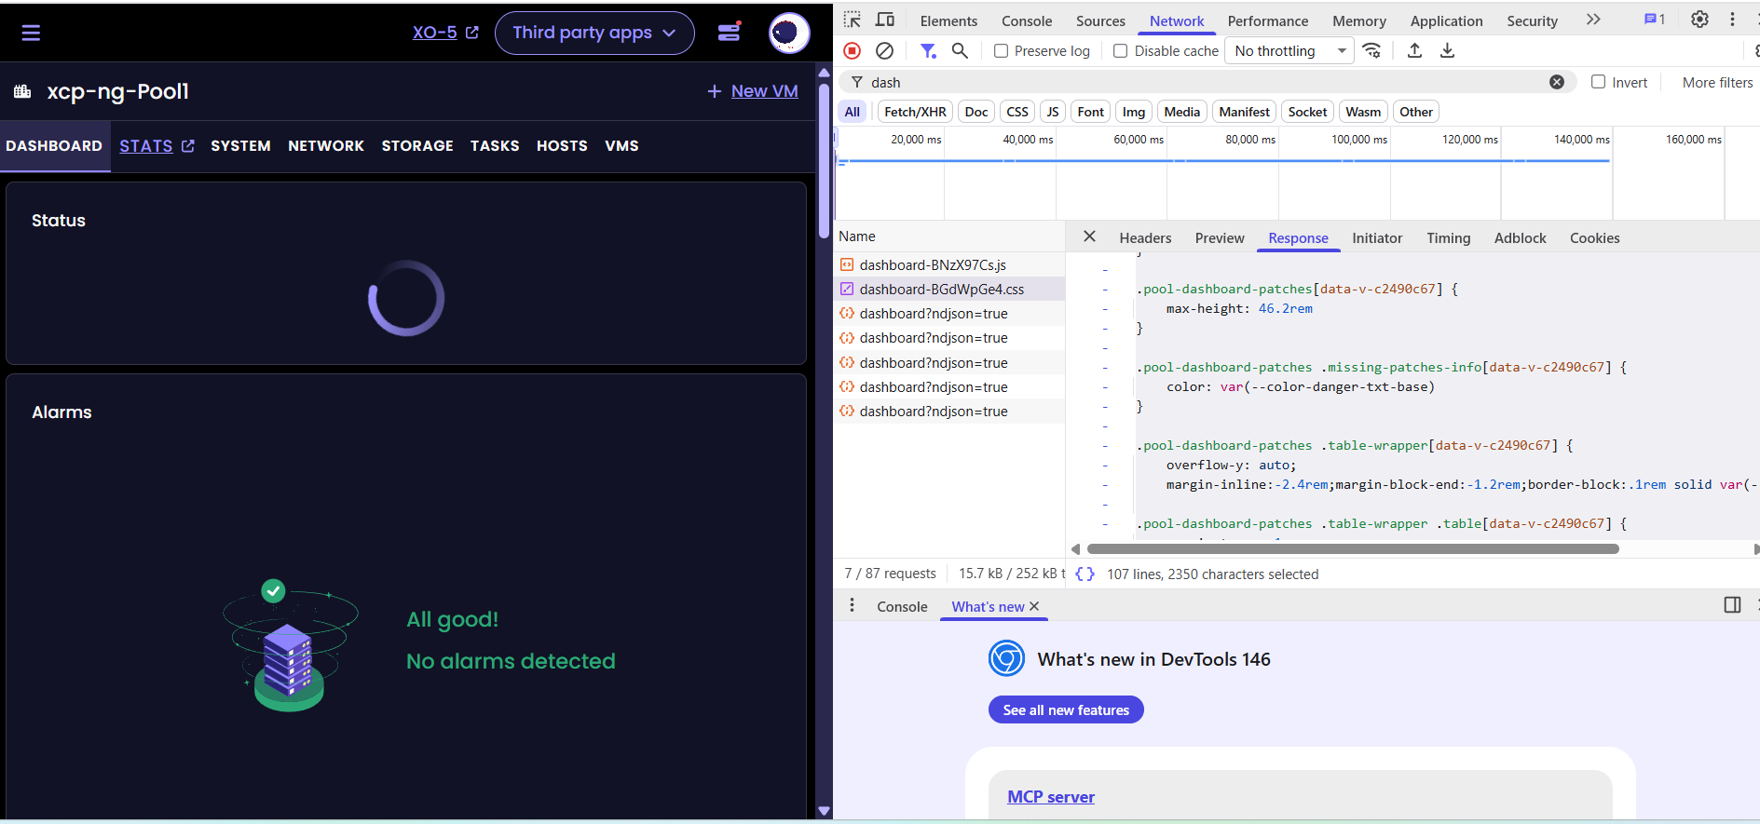The width and height of the screenshot is (1760, 824).
Task: Toggle pretty print braces button
Action: (1085, 574)
